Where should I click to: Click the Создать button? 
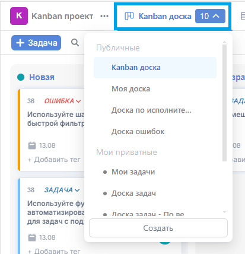click(158, 228)
